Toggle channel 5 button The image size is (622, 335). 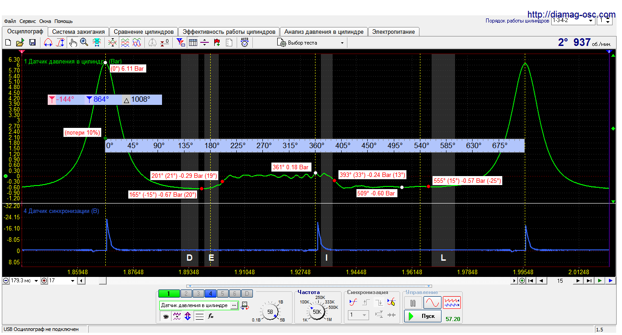(x=222, y=294)
